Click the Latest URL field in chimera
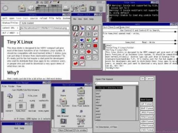The image size is (178, 133). click(x=44, y=28)
